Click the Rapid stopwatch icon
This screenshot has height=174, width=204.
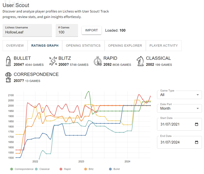pyautogui.click(x=98, y=61)
